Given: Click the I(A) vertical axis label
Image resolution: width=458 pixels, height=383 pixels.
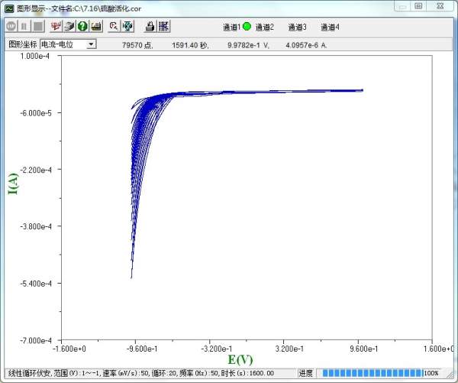Looking at the screenshot, I should pos(13,183).
